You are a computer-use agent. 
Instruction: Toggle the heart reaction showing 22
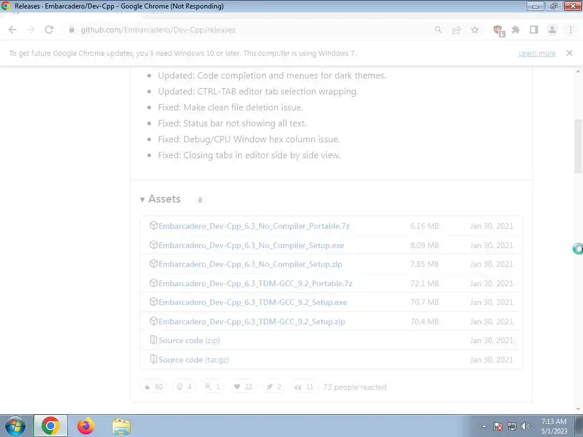[243, 387]
